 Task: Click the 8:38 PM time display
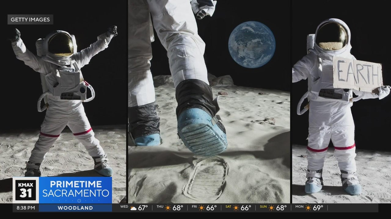(x=26, y=208)
